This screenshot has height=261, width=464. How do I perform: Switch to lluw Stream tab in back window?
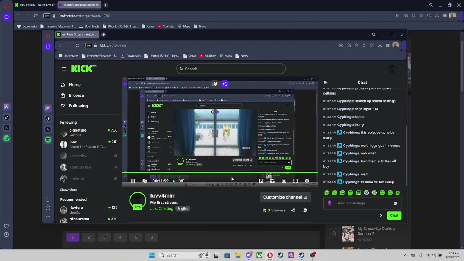35,5
